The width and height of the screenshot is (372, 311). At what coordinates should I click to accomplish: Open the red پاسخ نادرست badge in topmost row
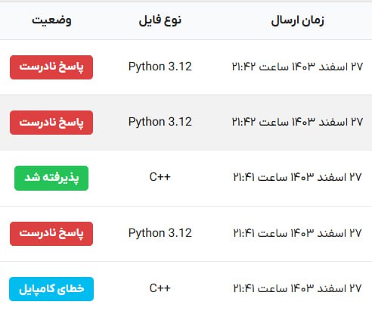(x=51, y=67)
